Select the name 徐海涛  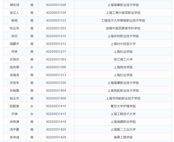pyautogui.click(x=14, y=75)
